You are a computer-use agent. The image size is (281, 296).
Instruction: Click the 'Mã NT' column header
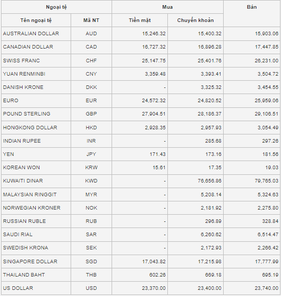(91, 20)
